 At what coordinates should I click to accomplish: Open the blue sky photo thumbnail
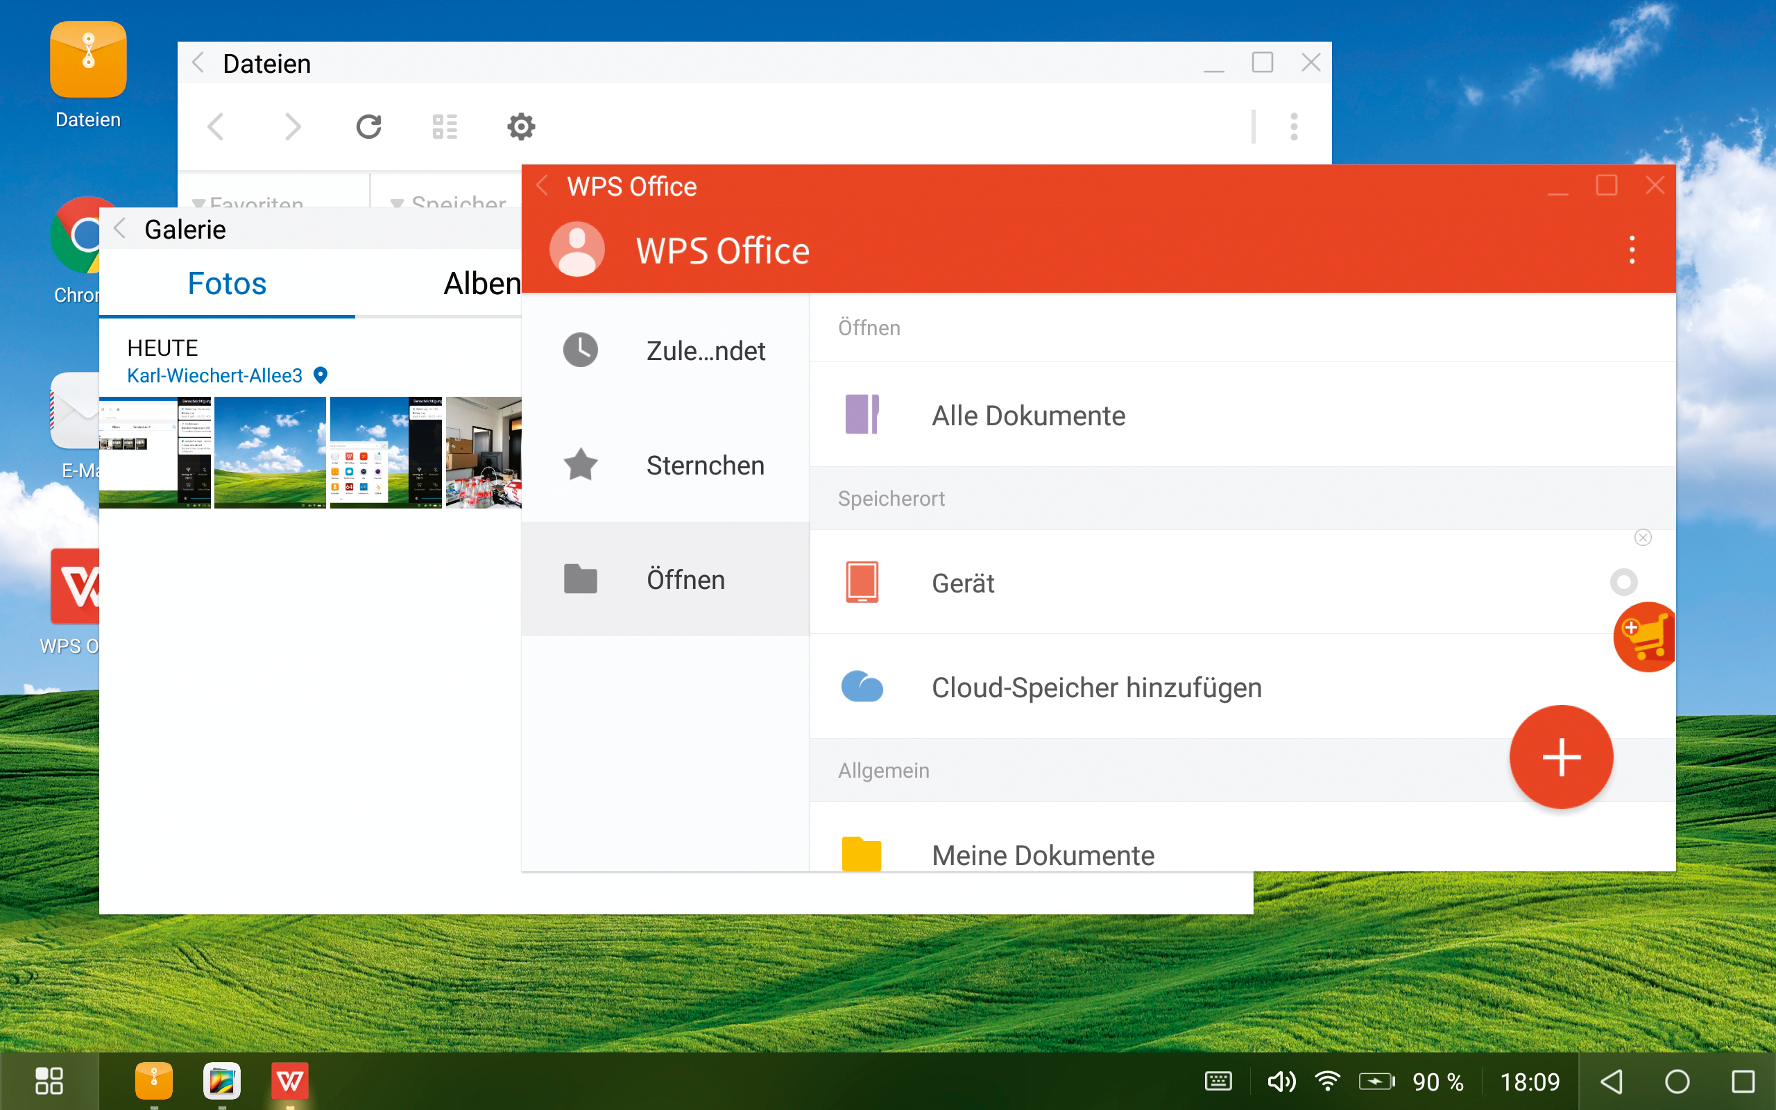click(x=270, y=452)
